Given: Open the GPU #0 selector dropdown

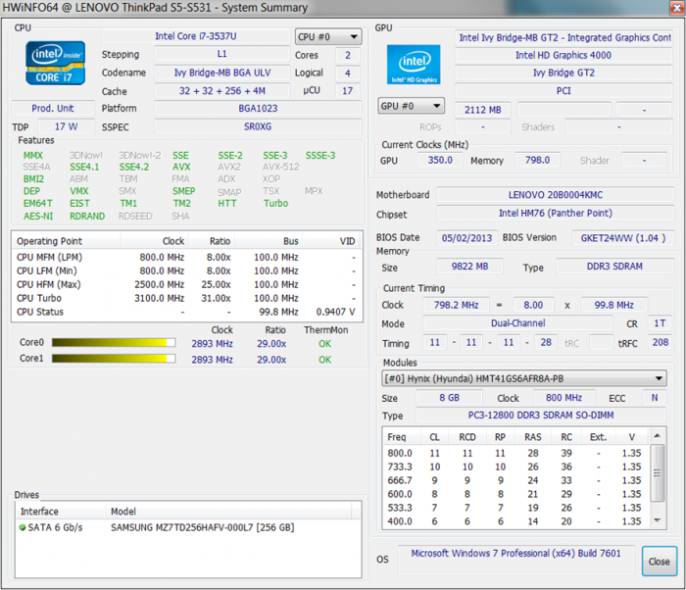Looking at the screenshot, I should [411, 106].
